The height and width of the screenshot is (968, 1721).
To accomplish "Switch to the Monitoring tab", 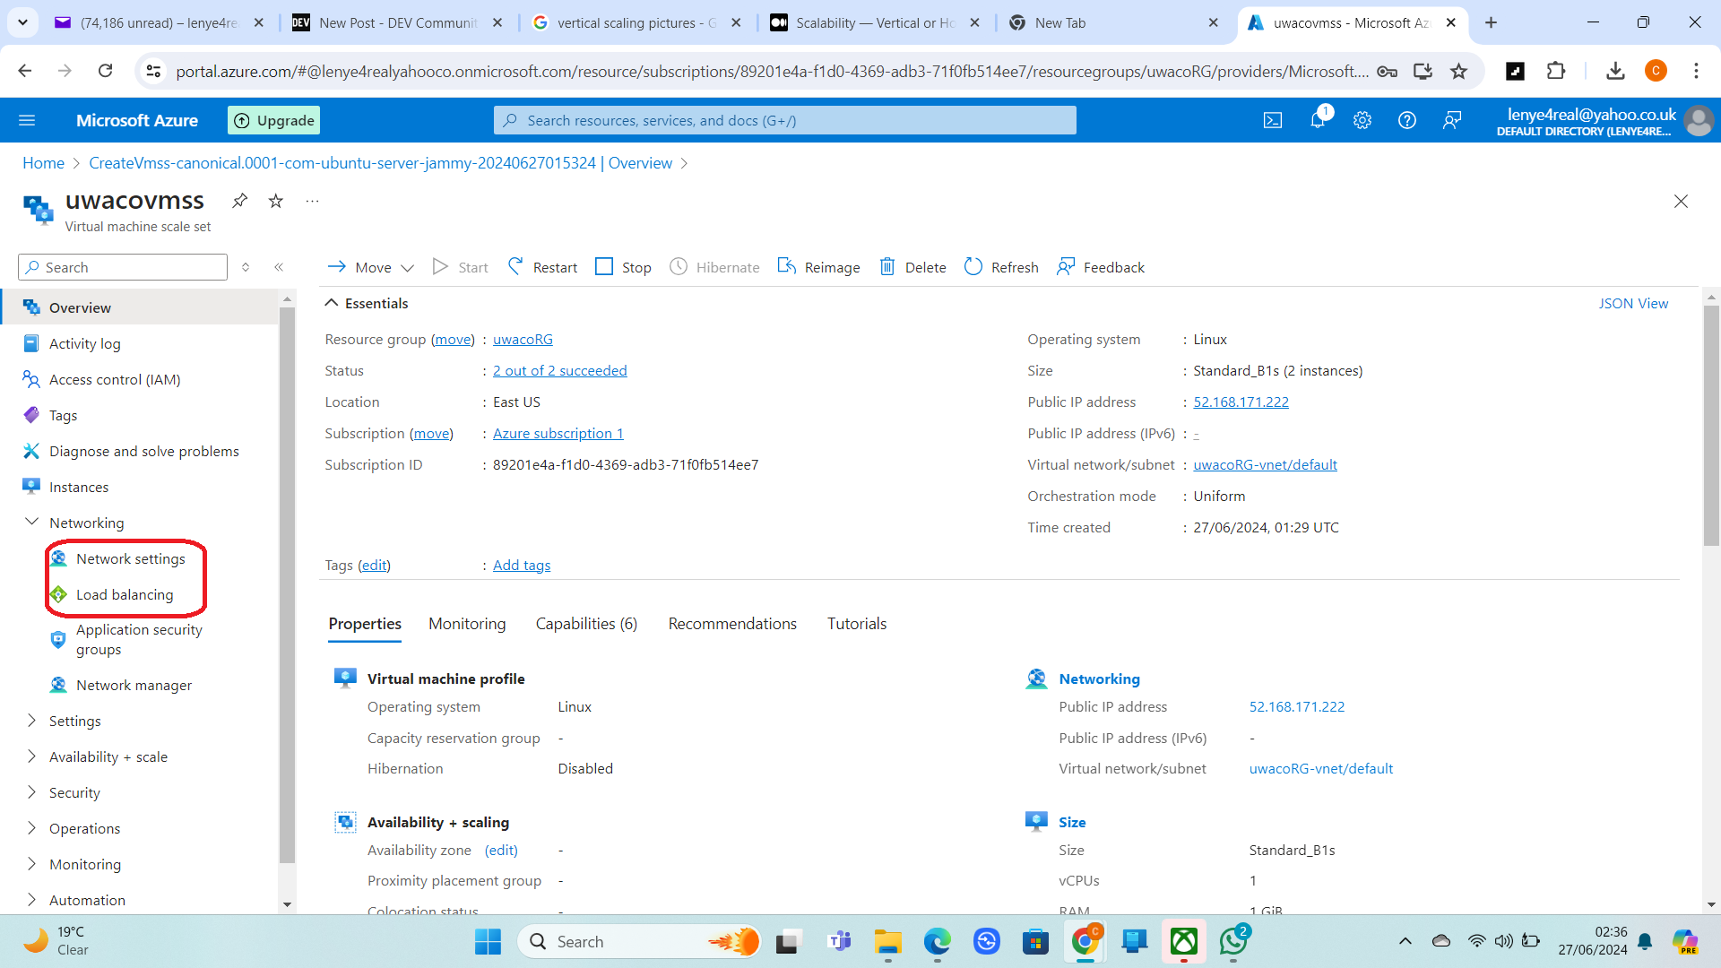I will tap(467, 624).
